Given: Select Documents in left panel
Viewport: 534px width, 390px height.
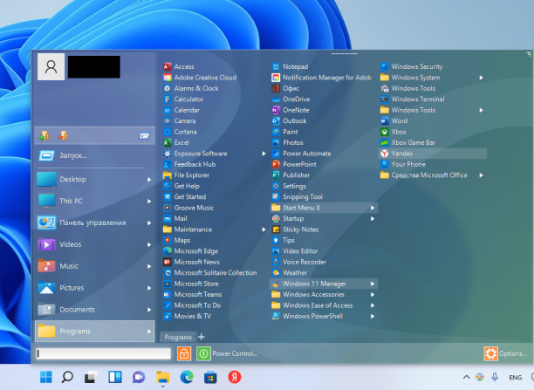Looking at the screenshot, I should pyautogui.click(x=95, y=310).
